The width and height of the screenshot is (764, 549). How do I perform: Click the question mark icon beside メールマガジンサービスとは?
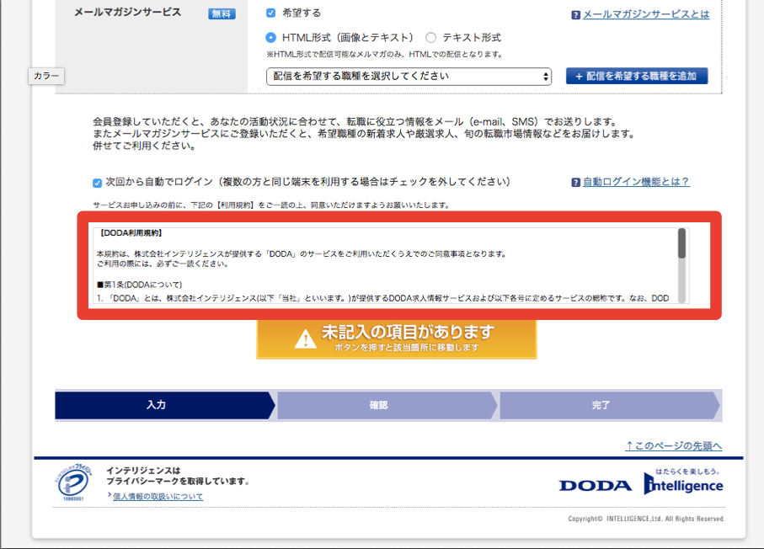[x=575, y=15]
